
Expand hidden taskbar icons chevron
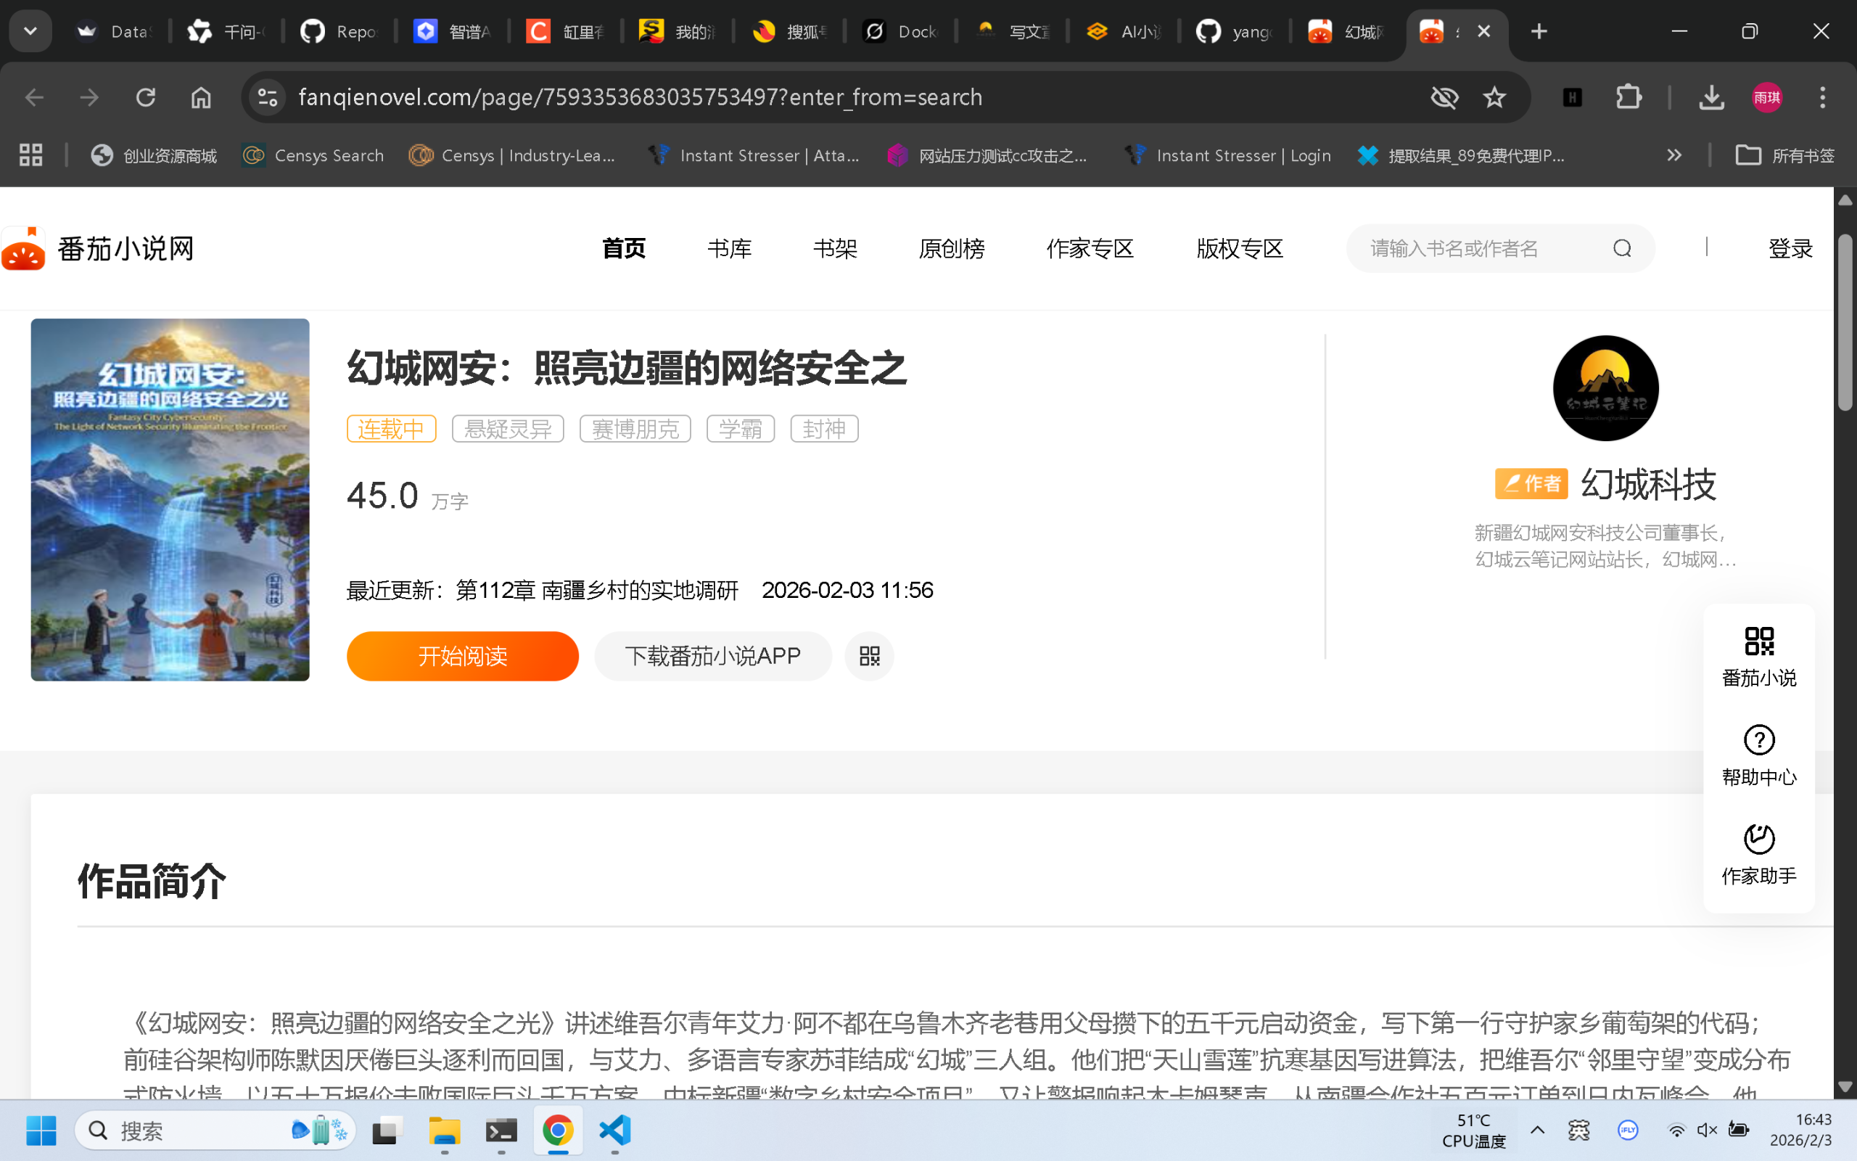coord(1536,1130)
